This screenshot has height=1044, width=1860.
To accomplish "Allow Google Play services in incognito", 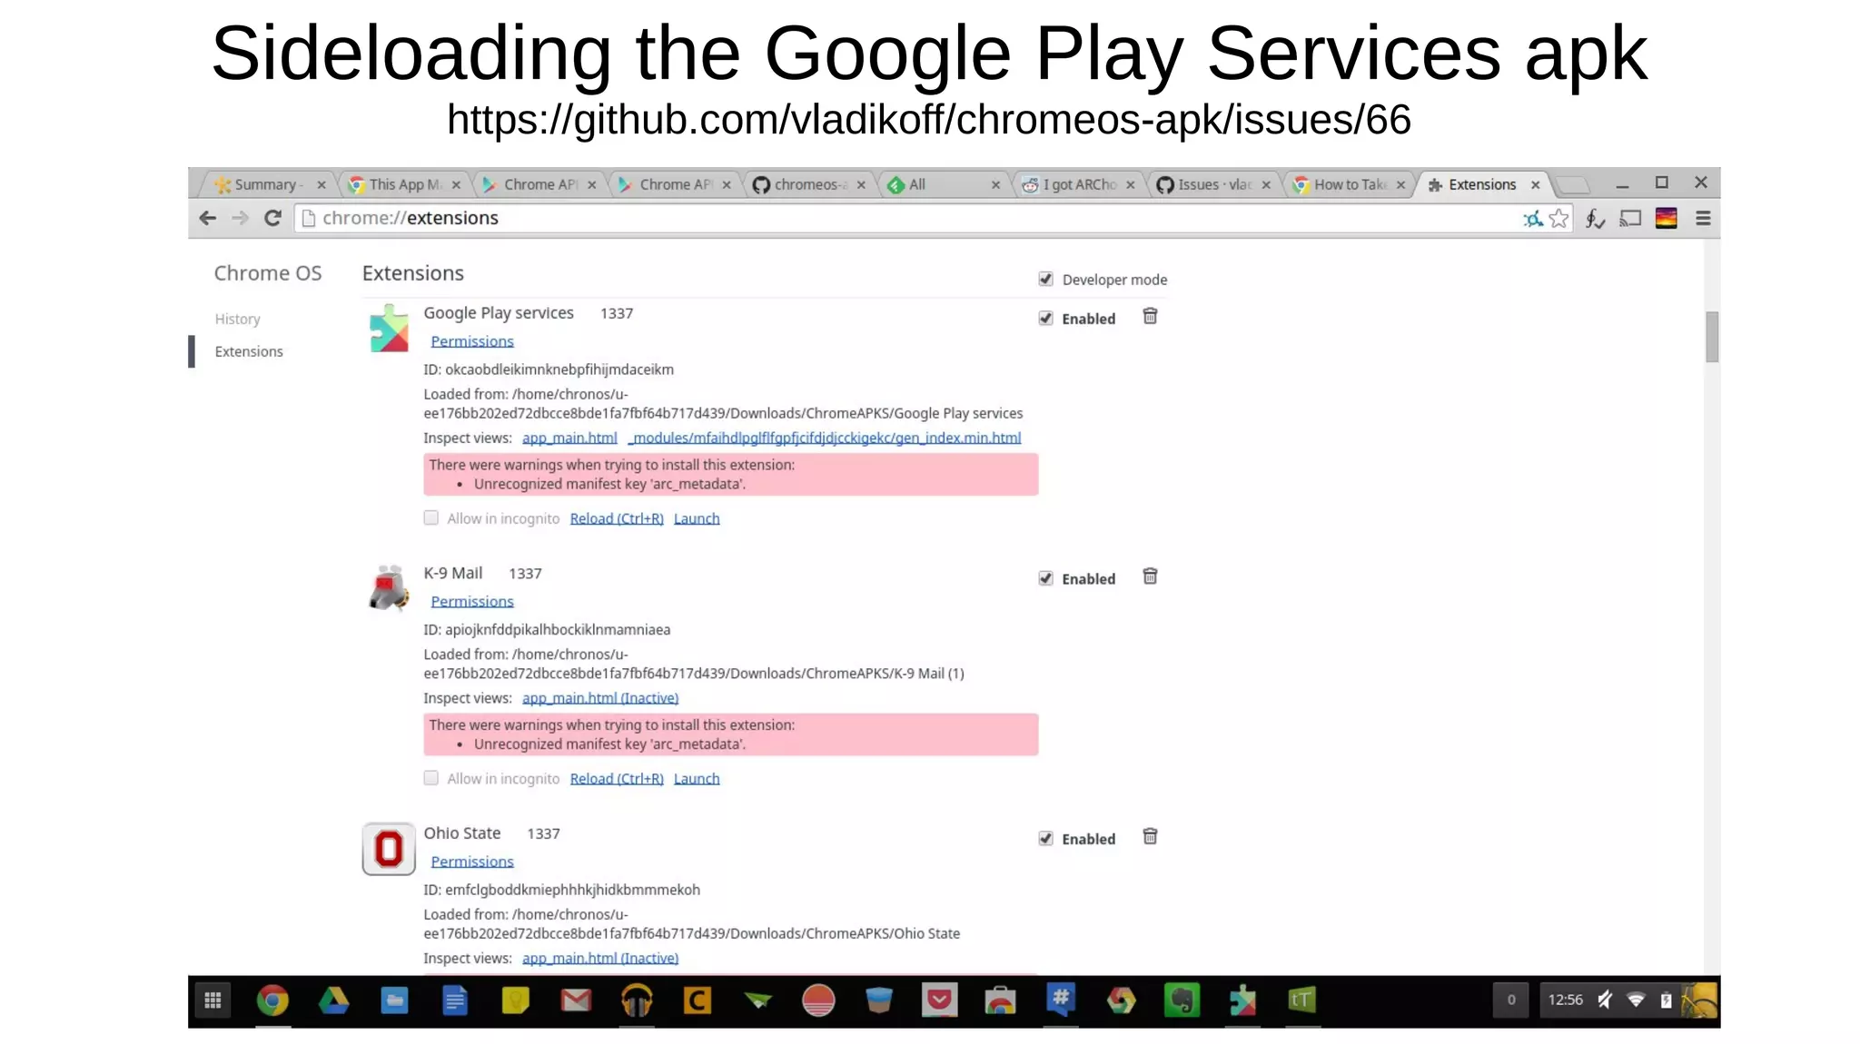I will pos(431,517).
